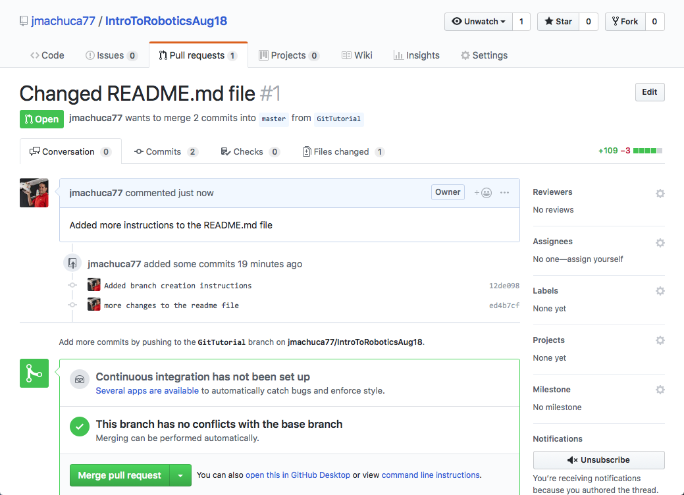The width and height of the screenshot is (684, 495).
Task: Click jmachuca77 in the comment header
Action: (x=96, y=193)
